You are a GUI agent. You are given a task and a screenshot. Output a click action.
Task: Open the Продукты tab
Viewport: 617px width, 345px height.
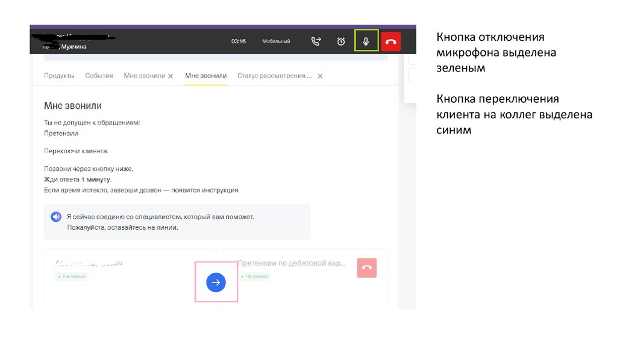coord(59,76)
